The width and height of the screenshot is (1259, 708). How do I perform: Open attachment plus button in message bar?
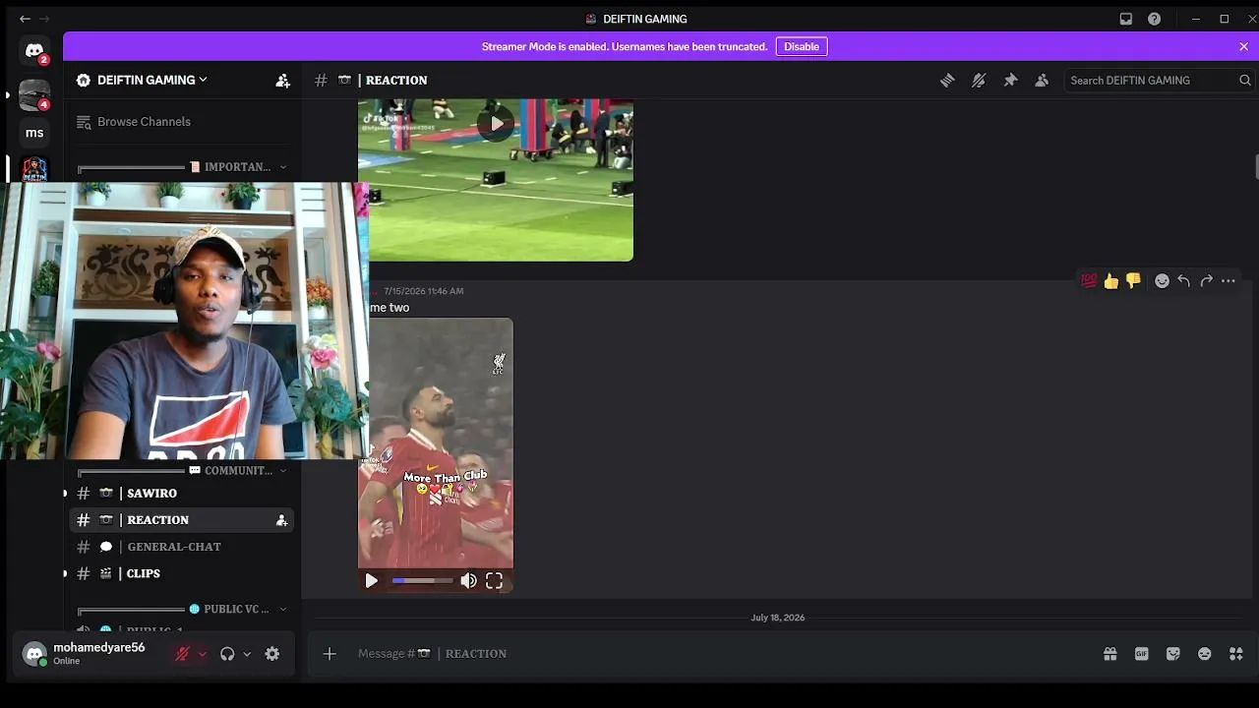[x=330, y=654]
